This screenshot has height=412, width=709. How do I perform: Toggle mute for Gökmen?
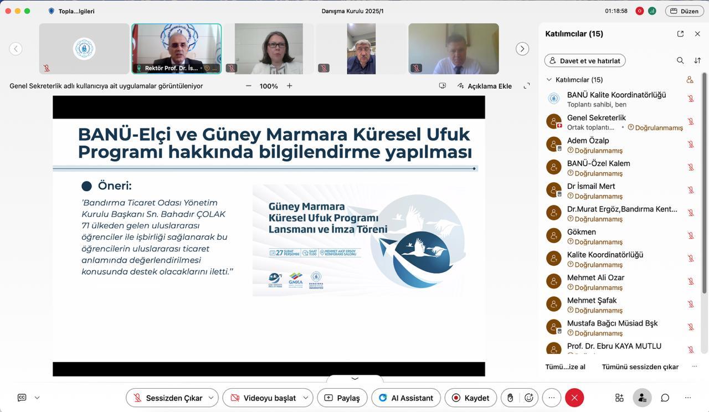[691, 236]
